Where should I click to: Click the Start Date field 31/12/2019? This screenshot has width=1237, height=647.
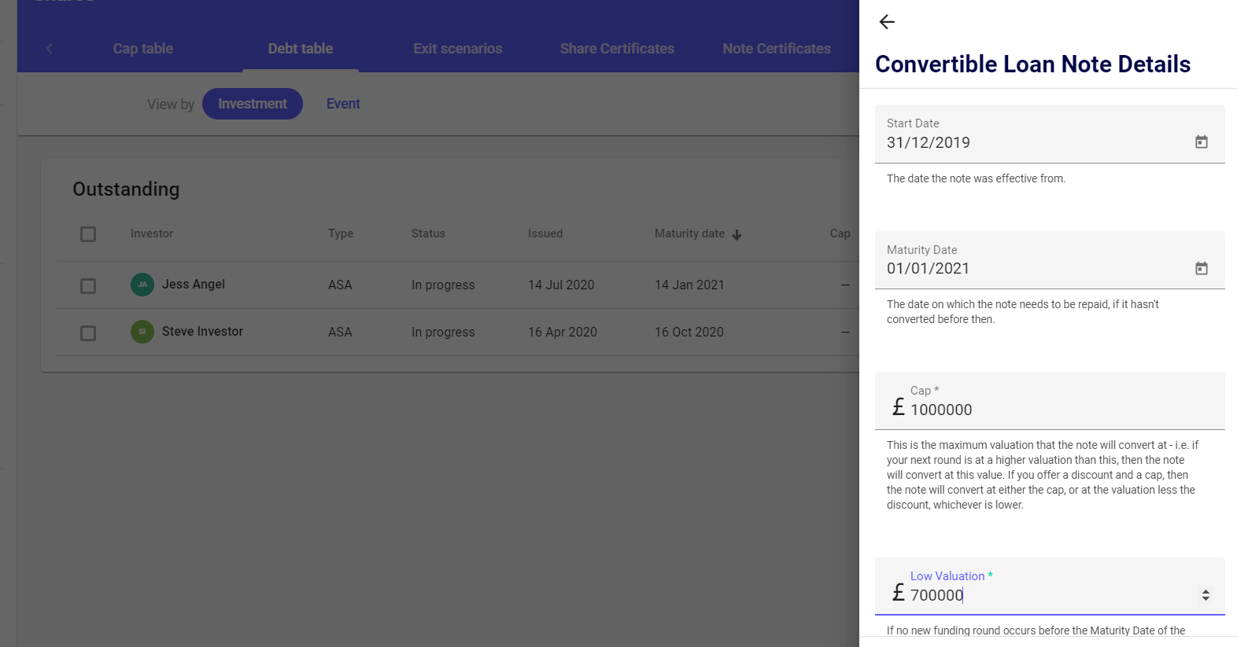click(x=1050, y=134)
